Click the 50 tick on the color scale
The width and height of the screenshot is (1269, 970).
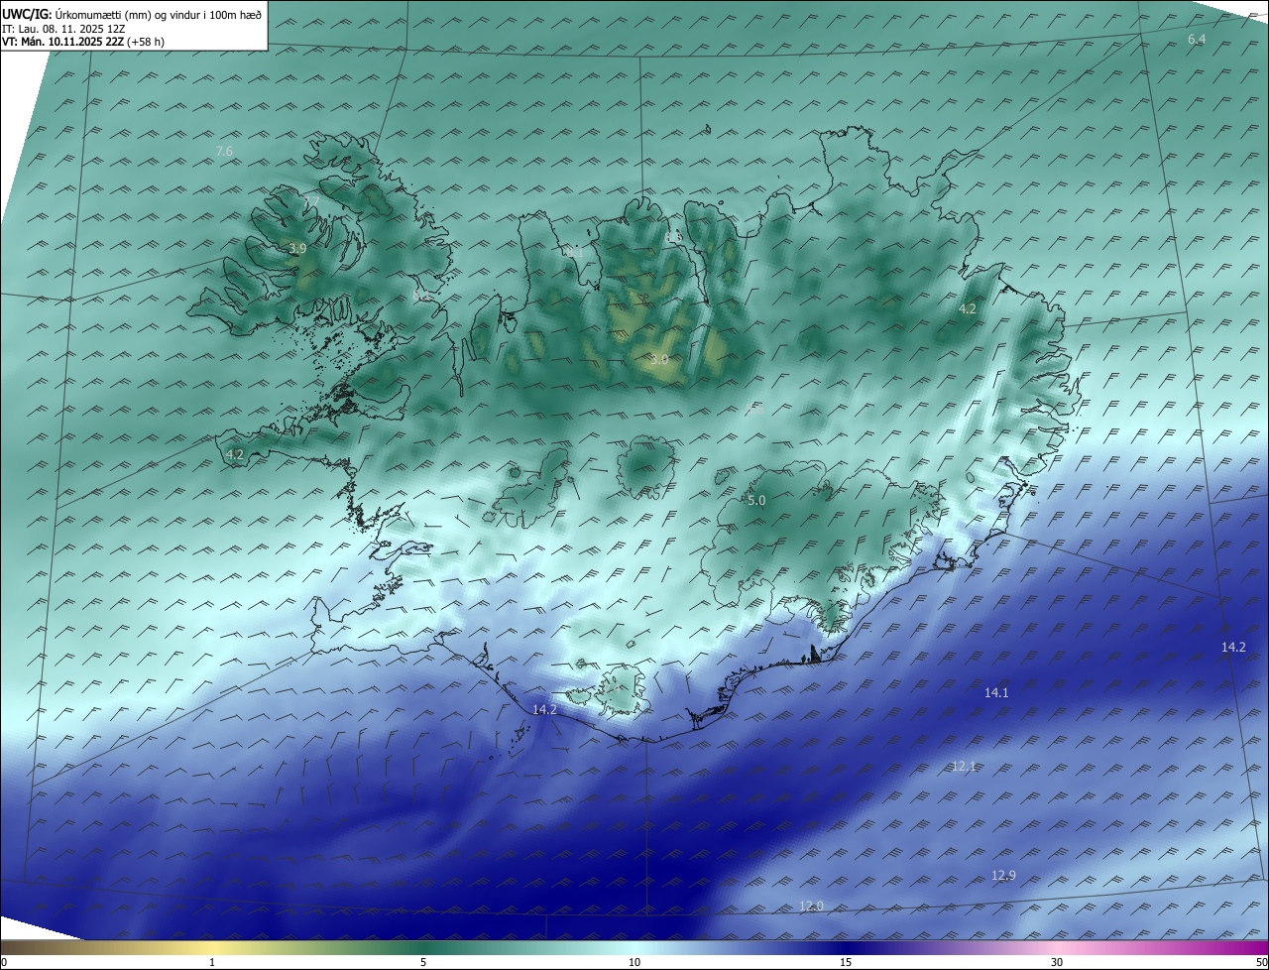1261,962
